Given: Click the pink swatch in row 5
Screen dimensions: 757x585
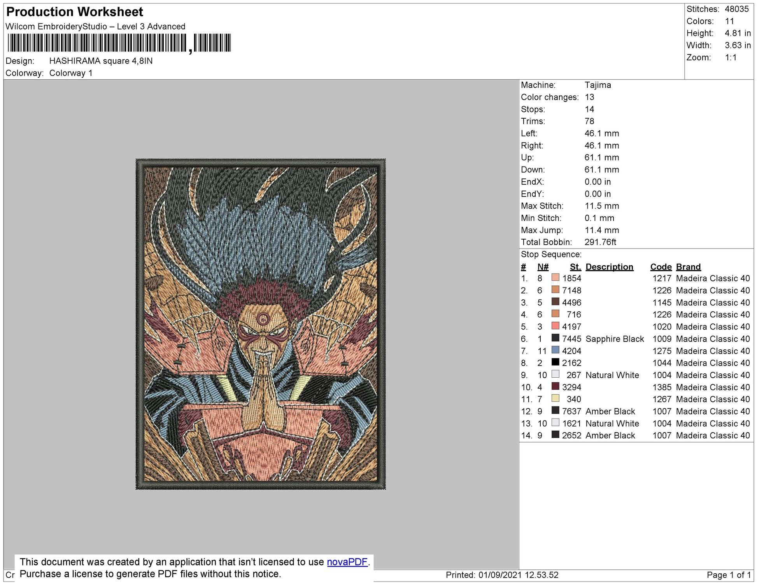Looking at the screenshot, I should pos(555,326).
